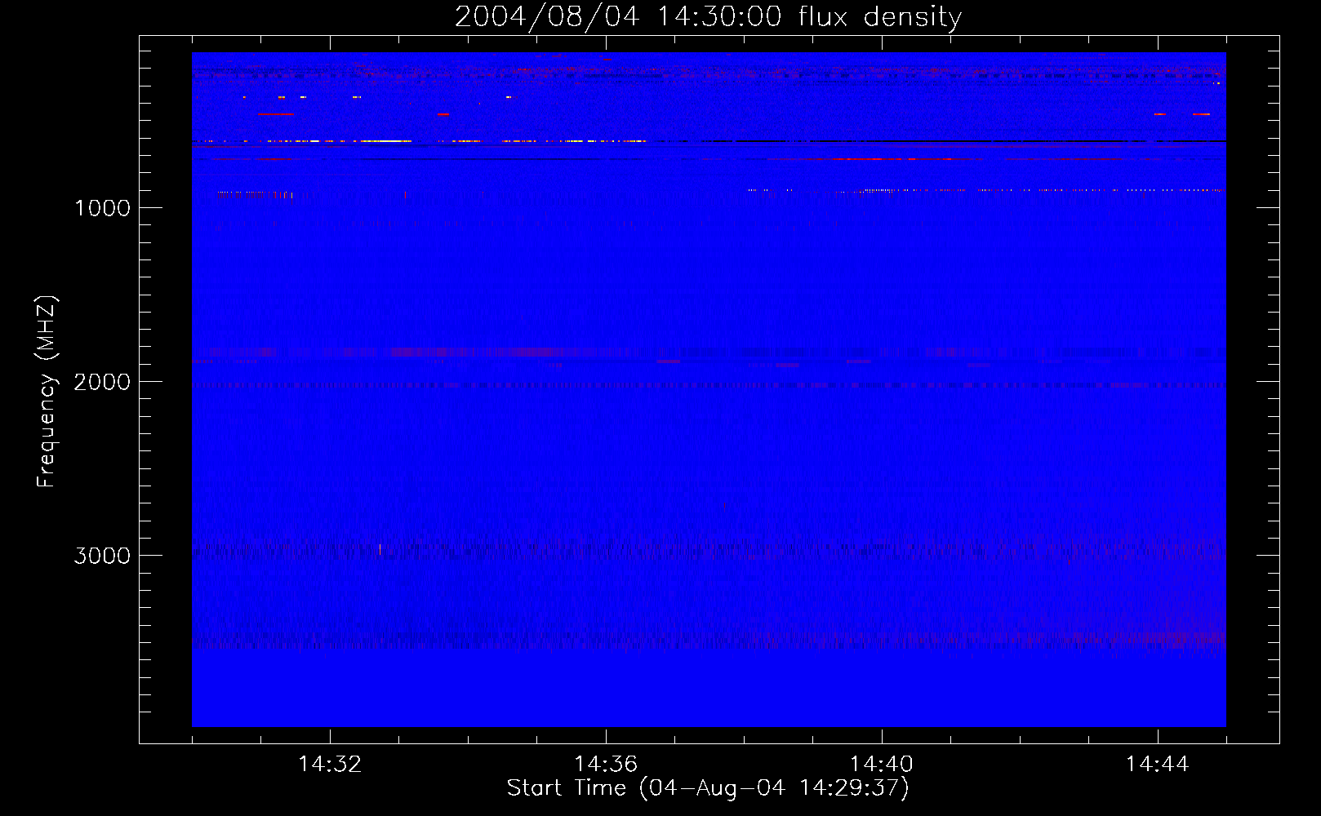Click the 14:32 time tick label
This screenshot has width=1321, height=816.
330,765
